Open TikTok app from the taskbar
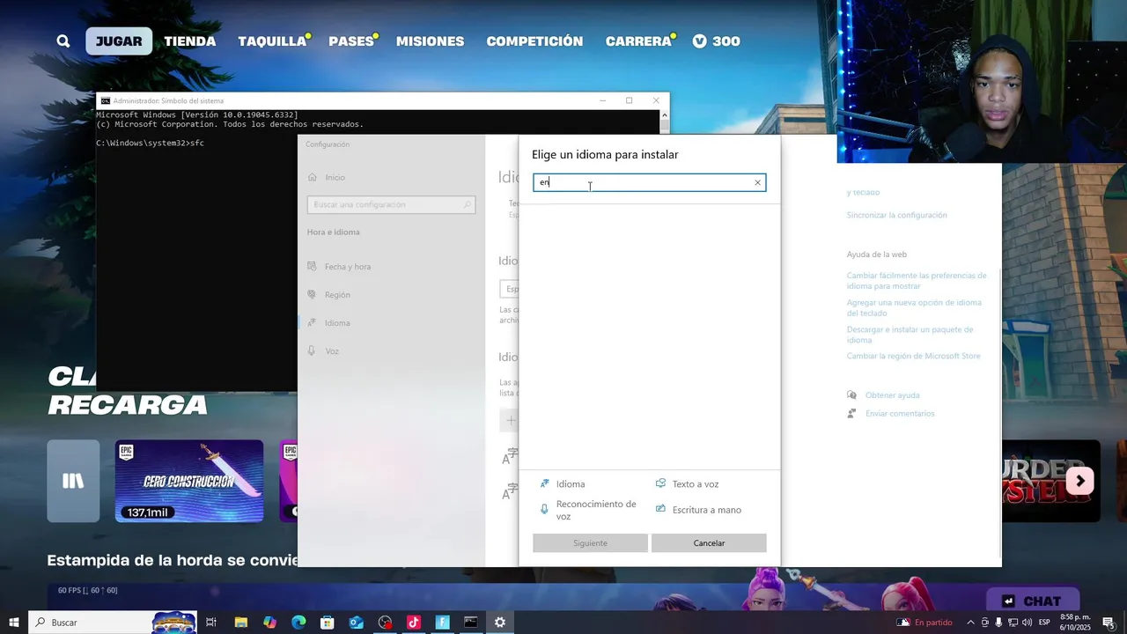The image size is (1127, 634). click(414, 623)
